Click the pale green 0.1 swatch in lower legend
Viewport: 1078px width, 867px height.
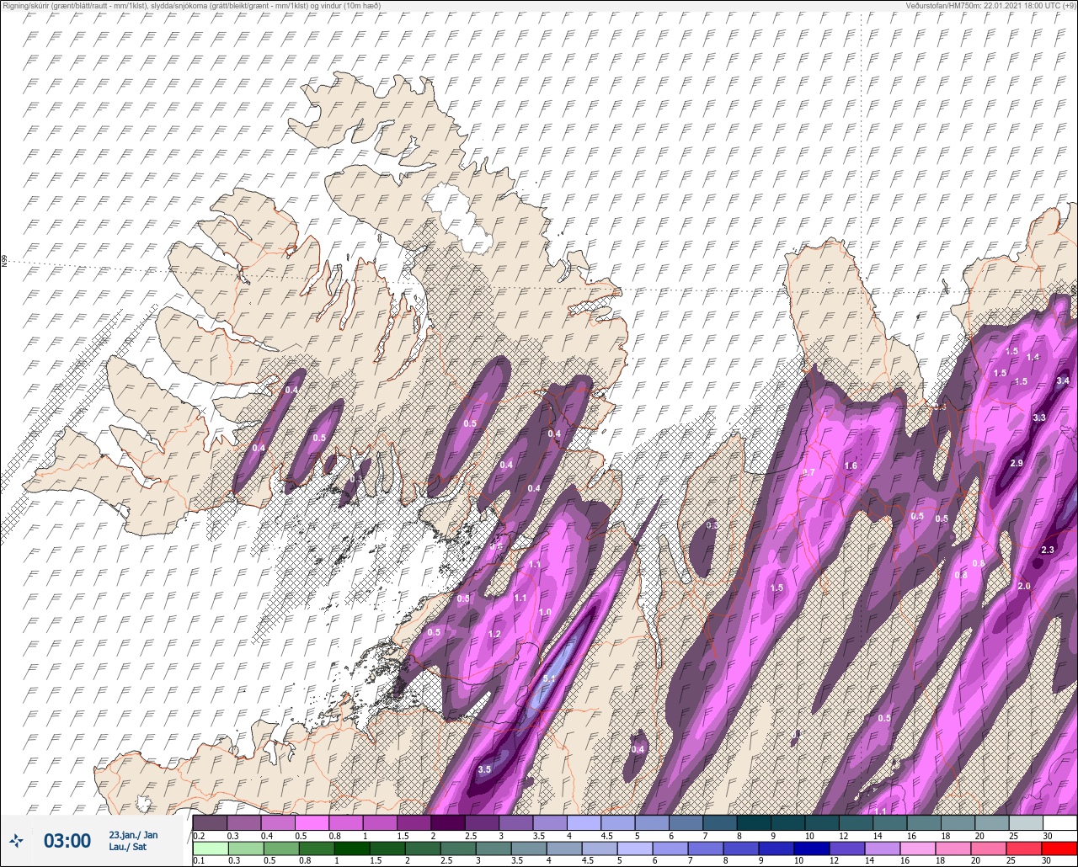pos(209,848)
